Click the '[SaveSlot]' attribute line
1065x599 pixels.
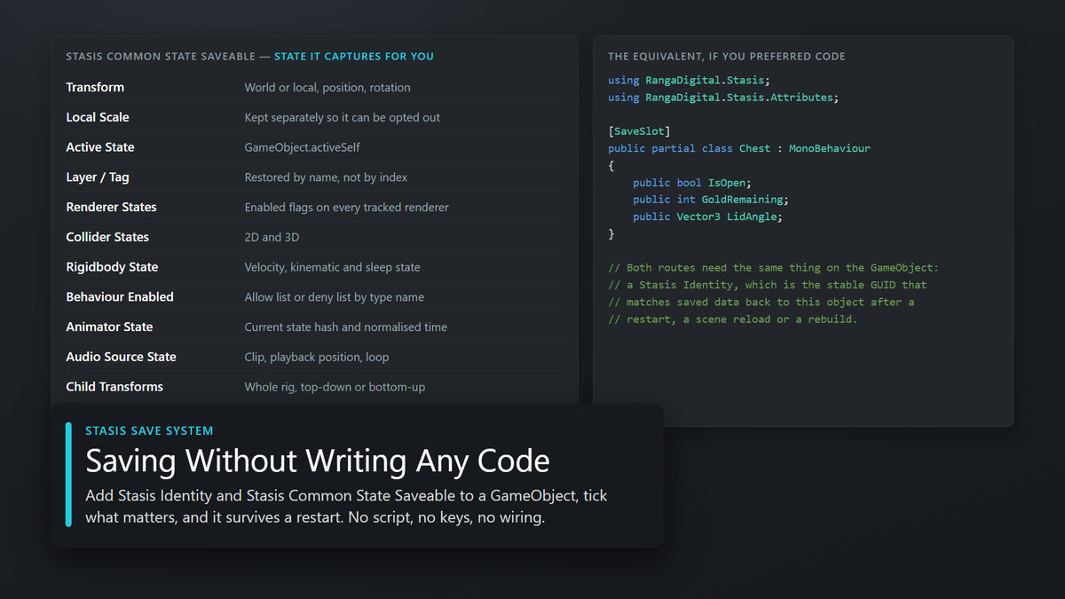[x=639, y=131]
